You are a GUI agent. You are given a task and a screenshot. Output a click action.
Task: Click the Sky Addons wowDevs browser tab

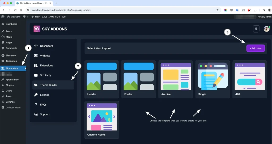coord(34,3)
